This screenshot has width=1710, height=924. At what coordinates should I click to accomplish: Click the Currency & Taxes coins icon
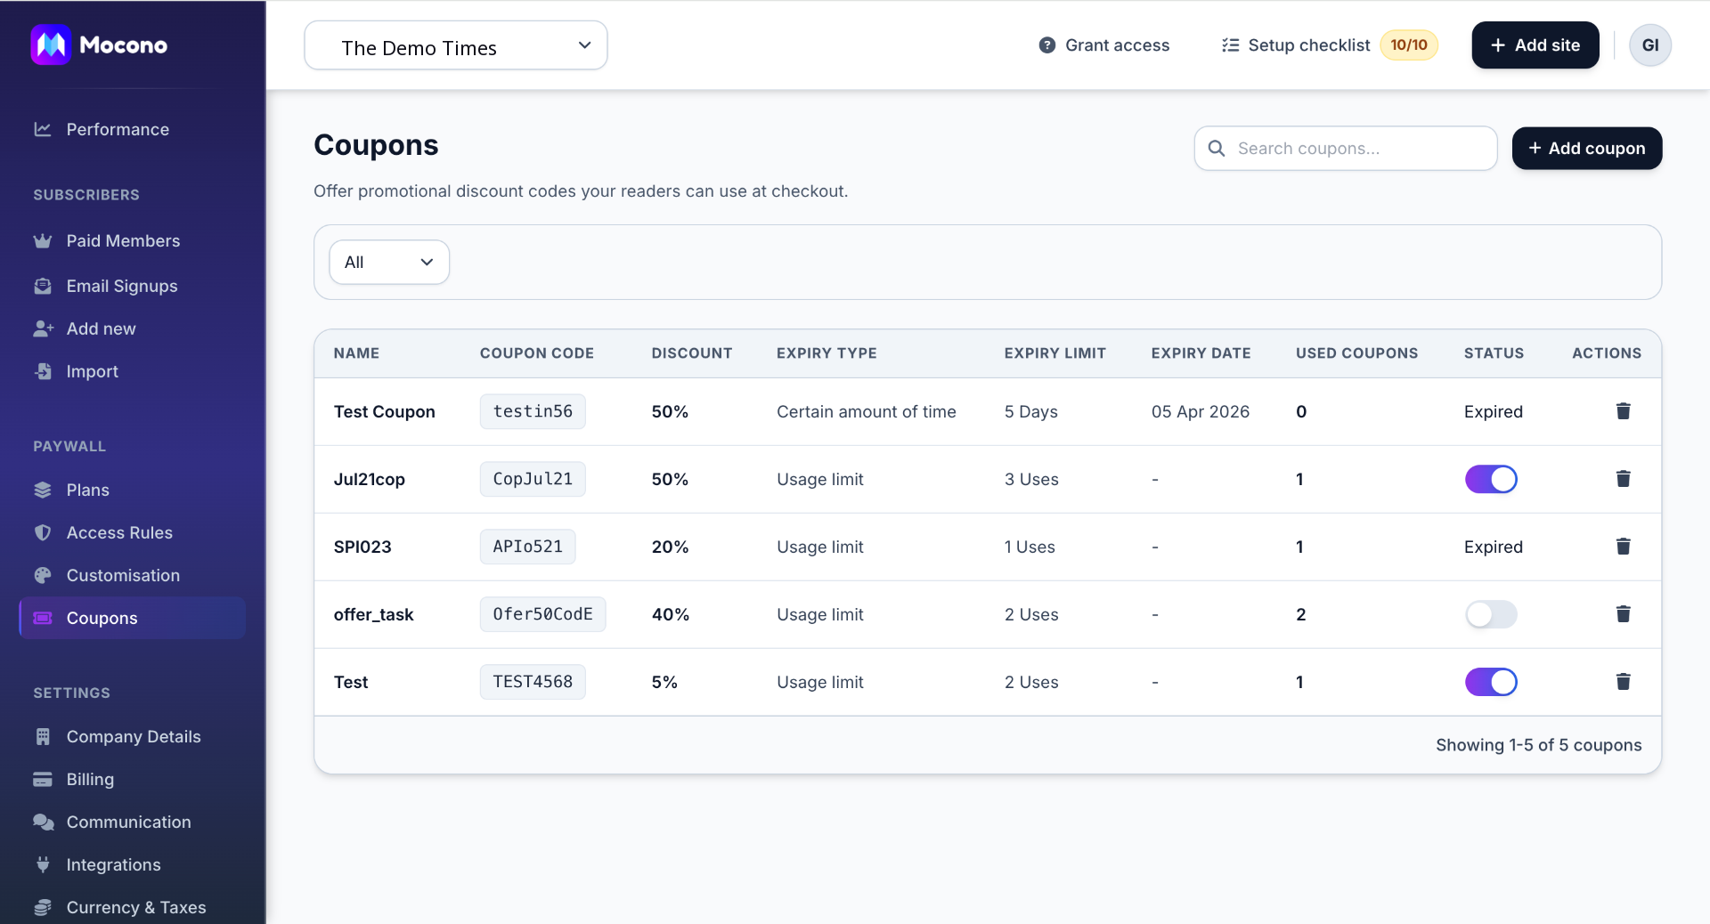click(x=43, y=907)
